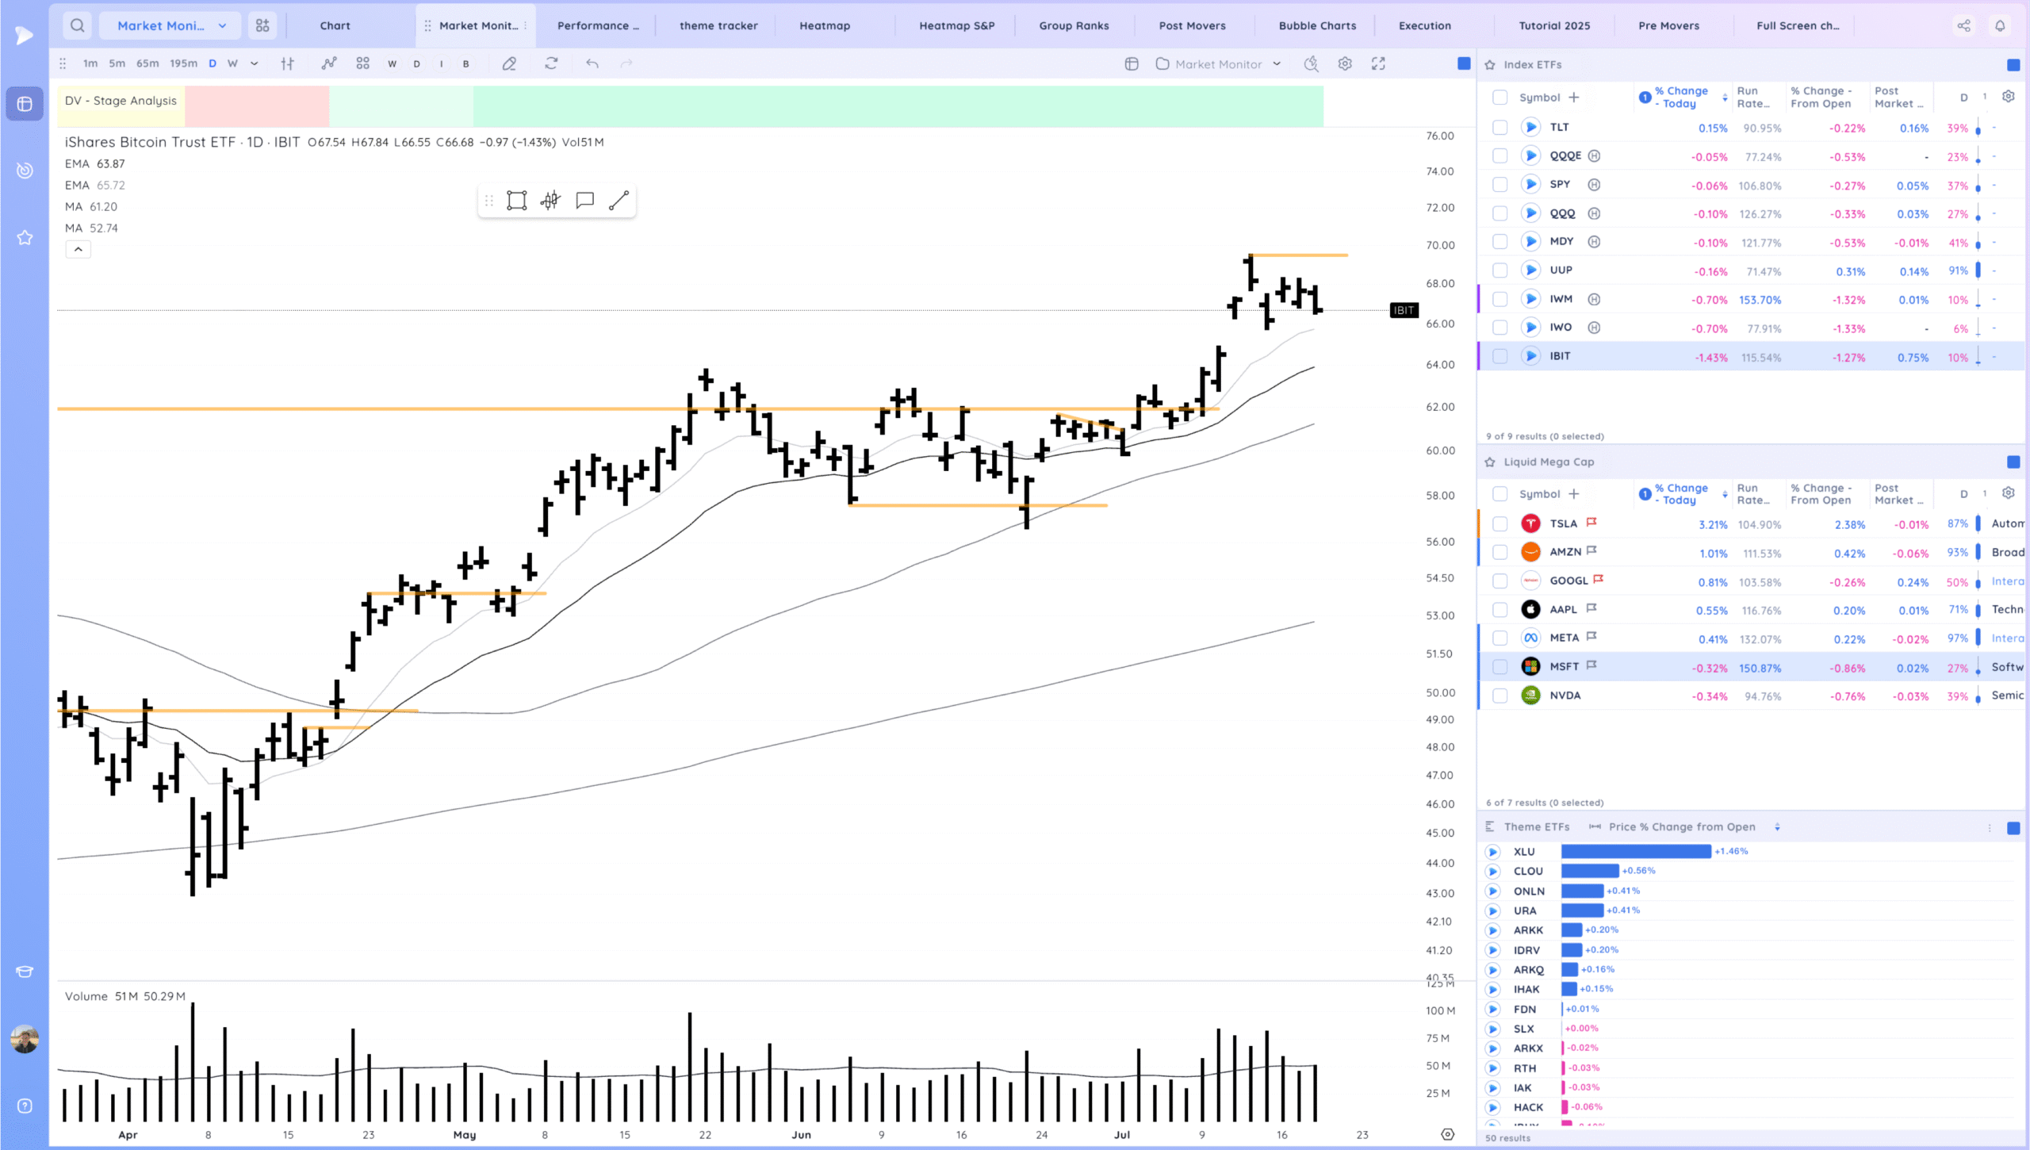This screenshot has width=2030, height=1150.
Task: Open the notifications bell icon
Action: click(2000, 25)
